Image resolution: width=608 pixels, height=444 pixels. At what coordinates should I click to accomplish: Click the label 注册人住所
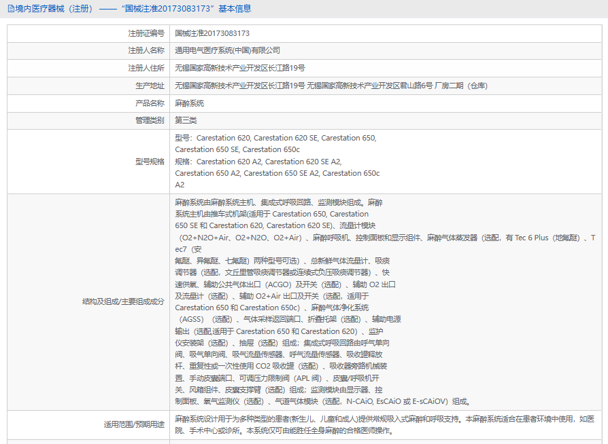tap(146, 68)
